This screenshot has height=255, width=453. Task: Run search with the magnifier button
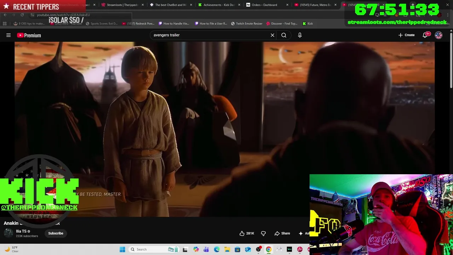(x=284, y=35)
